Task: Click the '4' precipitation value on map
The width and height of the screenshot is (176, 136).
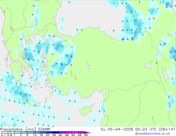Action: click(x=58, y=46)
